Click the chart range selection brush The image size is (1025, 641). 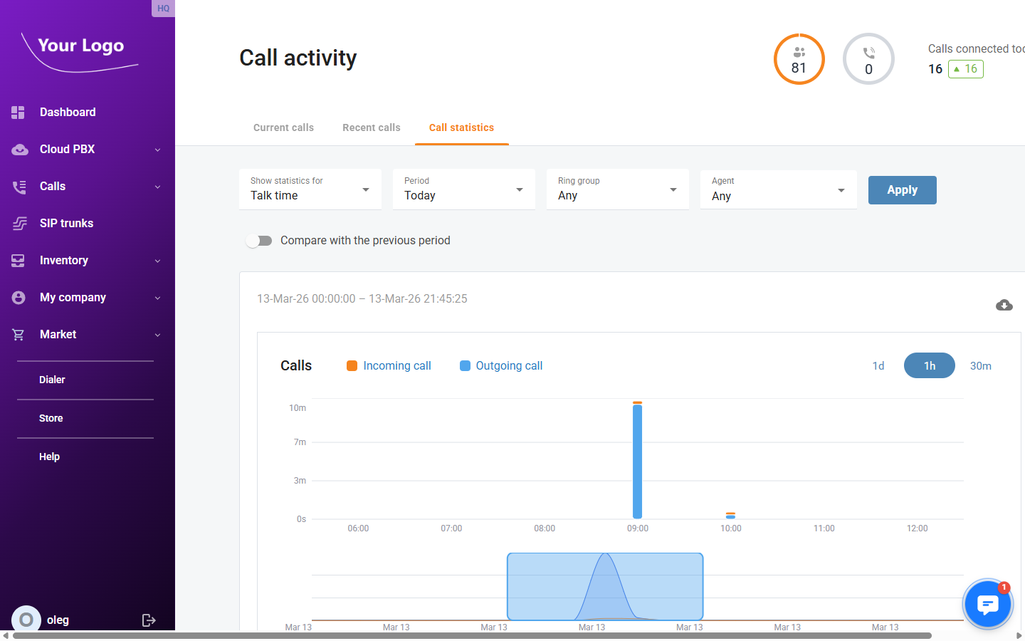(x=604, y=586)
